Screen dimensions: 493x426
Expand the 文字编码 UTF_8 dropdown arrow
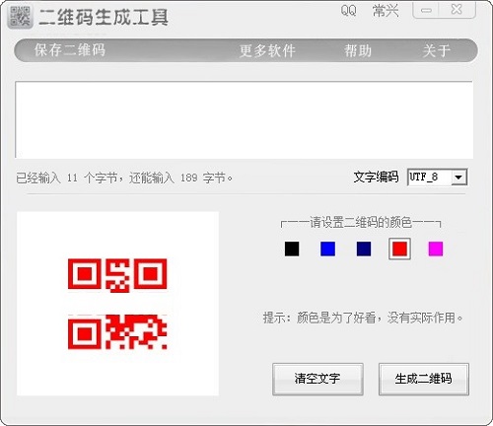pos(458,177)
